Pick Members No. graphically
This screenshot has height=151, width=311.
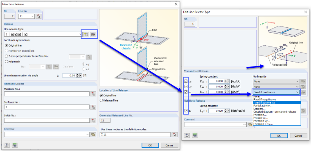click(93, 94)
